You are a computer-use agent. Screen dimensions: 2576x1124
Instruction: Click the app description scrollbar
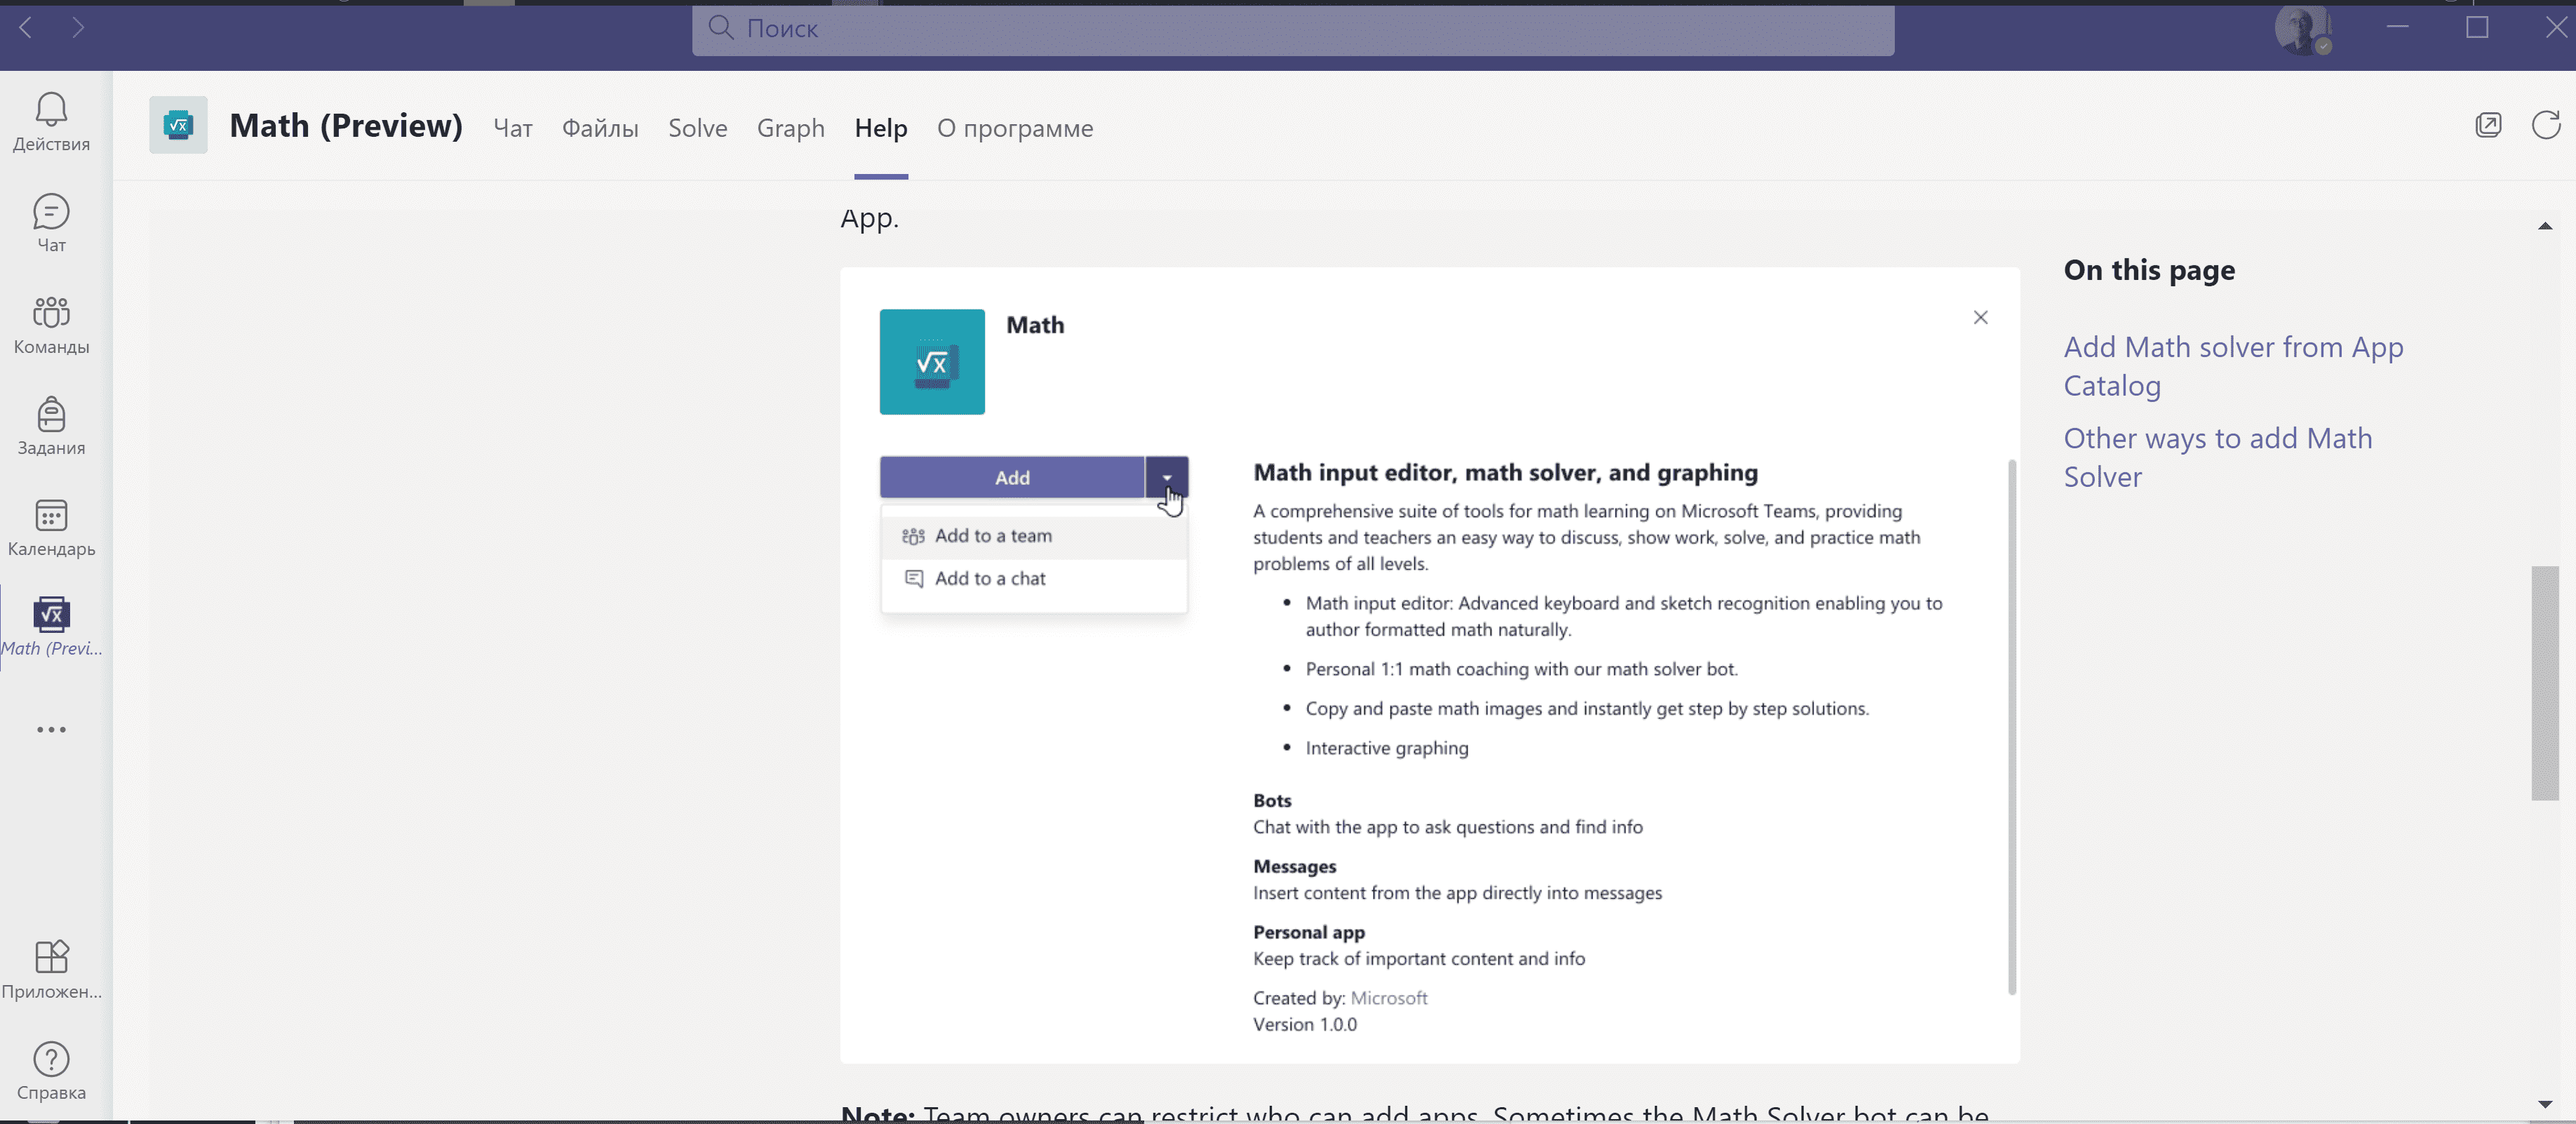coord(2012,727)
